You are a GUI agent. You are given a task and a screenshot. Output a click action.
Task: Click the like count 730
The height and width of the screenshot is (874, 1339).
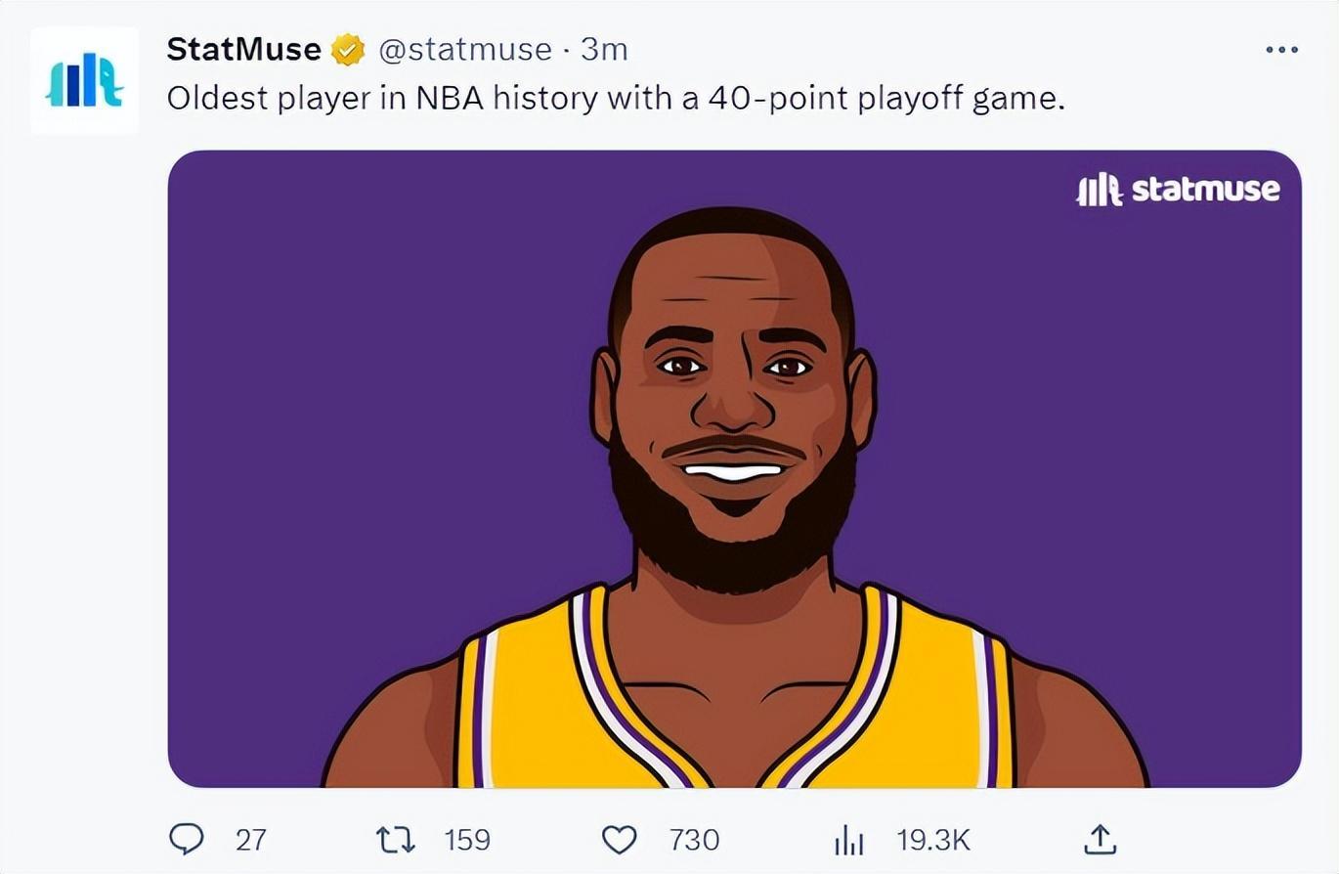pyautogui.click(x=694, y=840)
